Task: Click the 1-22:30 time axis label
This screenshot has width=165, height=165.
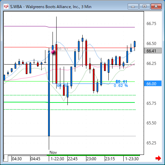Action: [x=57, y=159]
